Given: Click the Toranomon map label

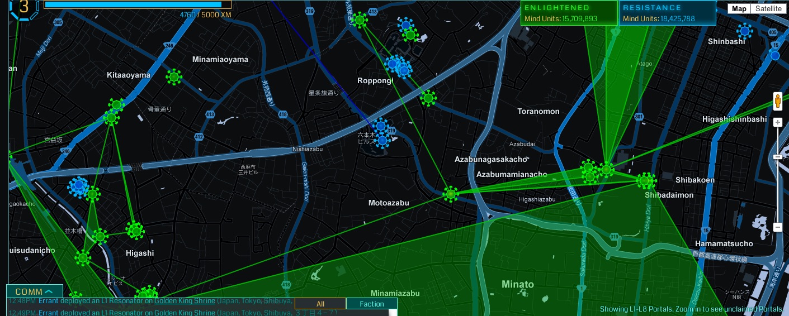Looking at the screenshot, I should (x=538, y=111).
